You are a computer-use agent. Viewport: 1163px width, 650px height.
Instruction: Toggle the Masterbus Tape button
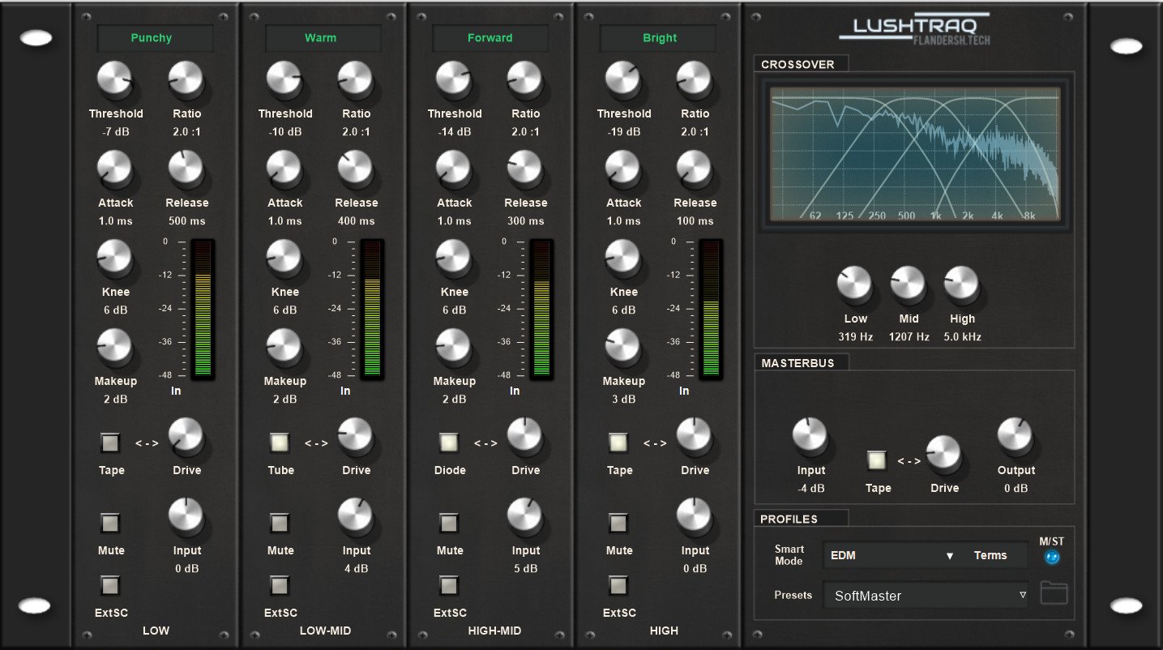[x=877, y=460]
